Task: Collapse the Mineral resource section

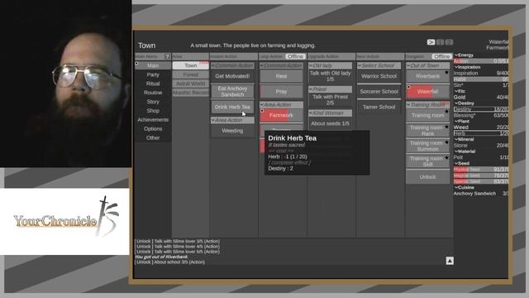Action: point(465,139)
